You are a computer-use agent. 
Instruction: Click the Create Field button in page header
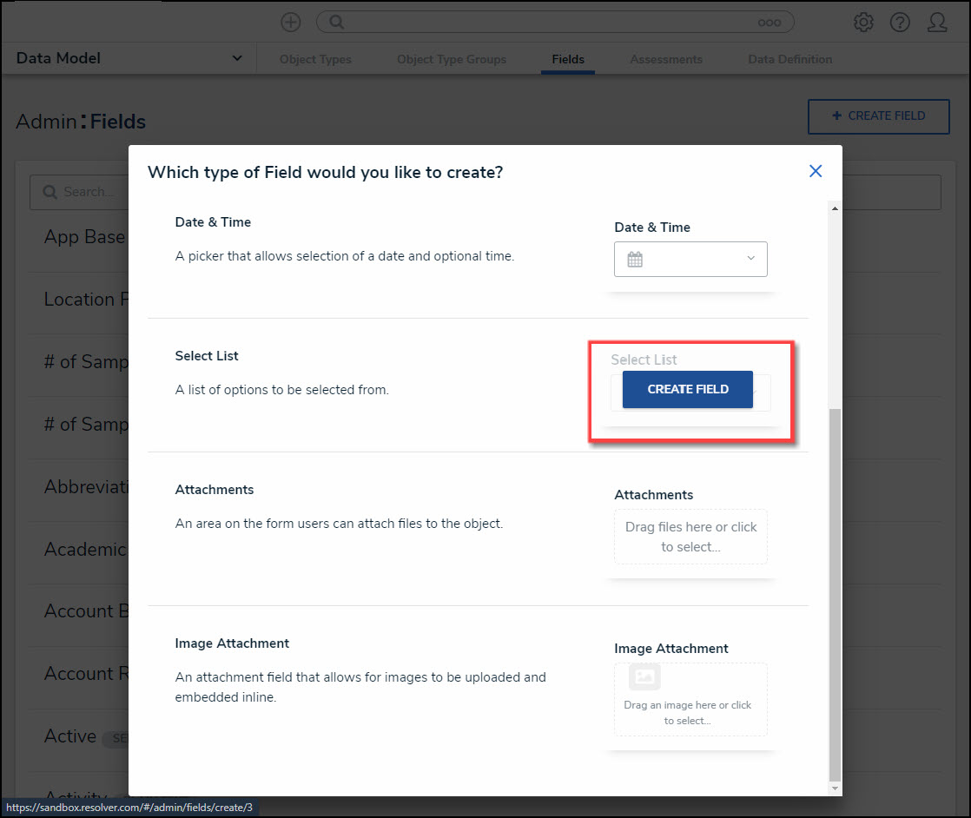[878, 115]
